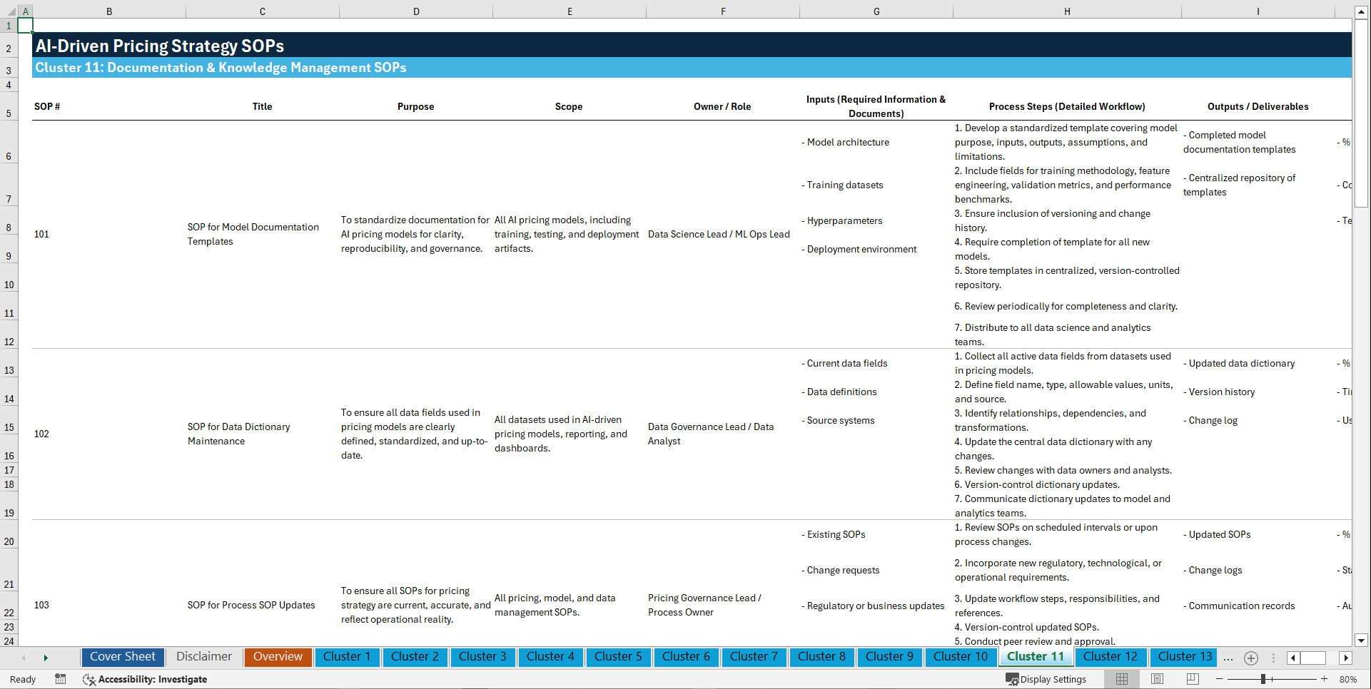Open the Accessibility: Investigate checker
Viewport: 1371px width, 689px height.
(x=145, y=679)
